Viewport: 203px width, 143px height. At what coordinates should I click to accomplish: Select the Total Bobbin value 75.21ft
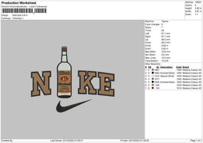pos(165,61)
